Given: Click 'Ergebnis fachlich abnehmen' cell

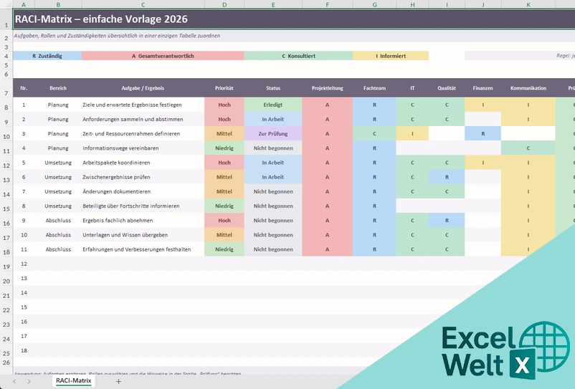Looking at the screenshot, I should click(143, 221).
